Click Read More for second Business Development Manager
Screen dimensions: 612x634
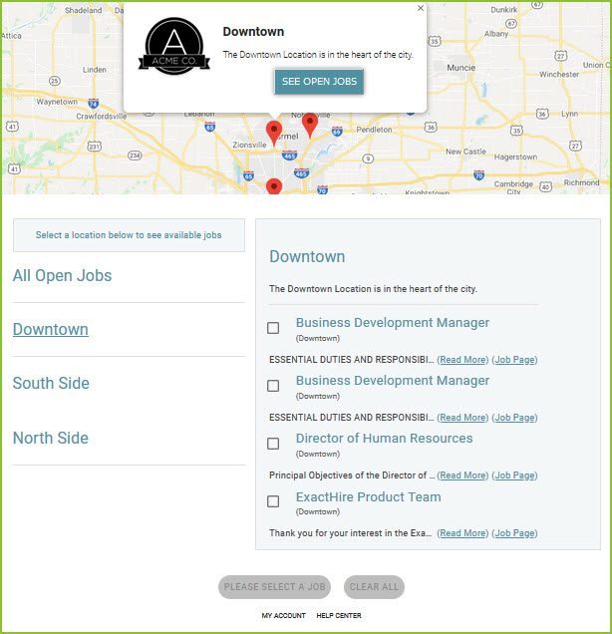462,418
